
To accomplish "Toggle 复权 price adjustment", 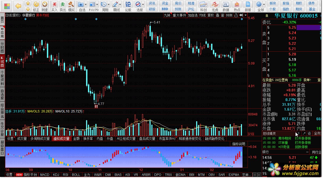I will coord(211,15).
